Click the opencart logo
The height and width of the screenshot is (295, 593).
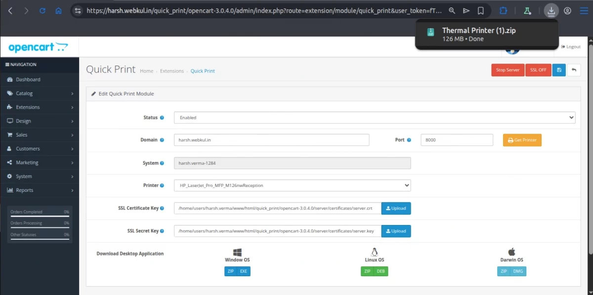pyautogui.click(x=38, y=46)
